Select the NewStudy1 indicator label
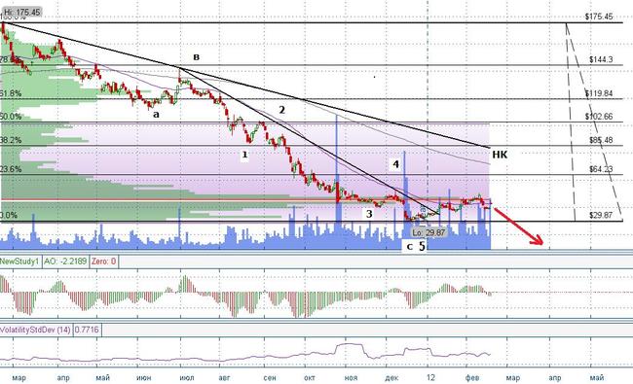The width and height of the screenshot is (633, 384). tap(19, 262)
